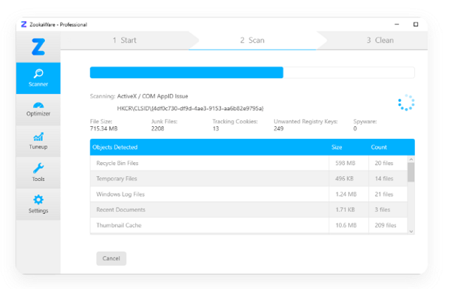Image resolution: width=451 pixels, height=289 pixels.
Task: Go to the 1 Start step
Action: click(125, 41)
